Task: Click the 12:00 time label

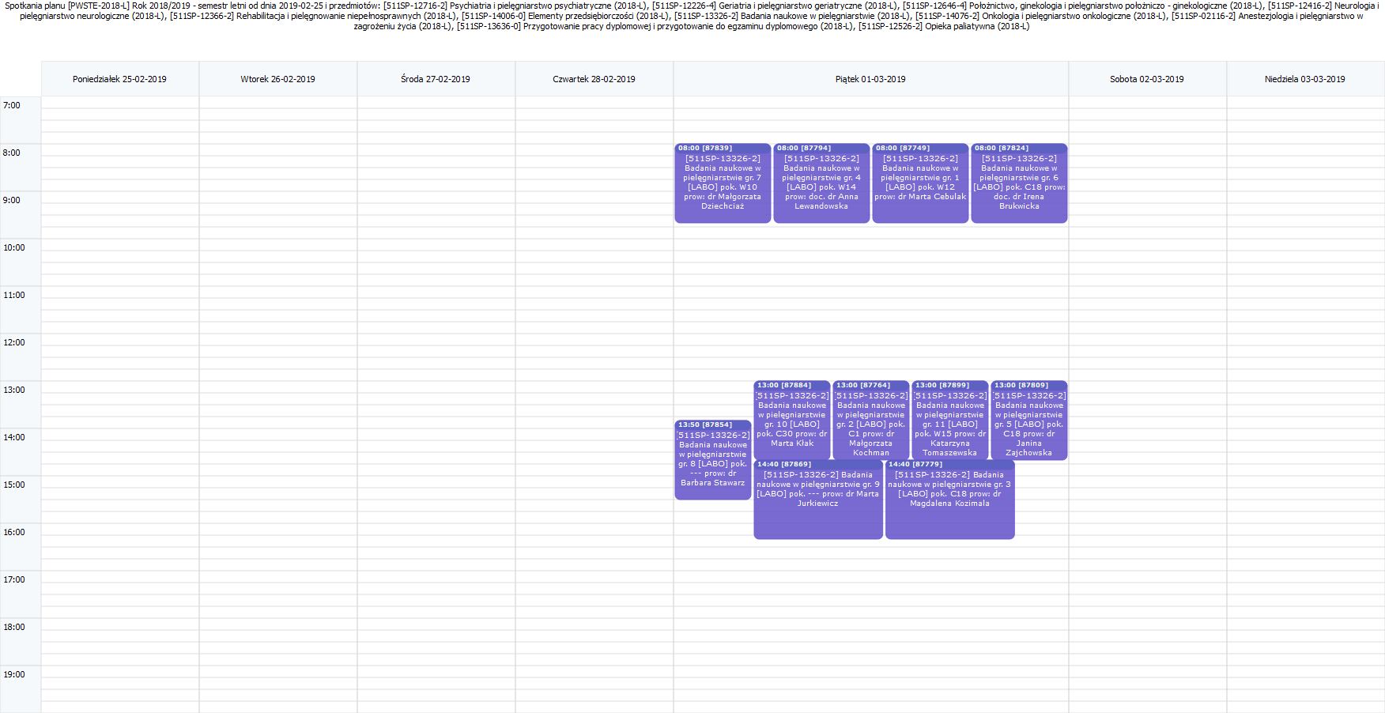Action: point(14,342)
